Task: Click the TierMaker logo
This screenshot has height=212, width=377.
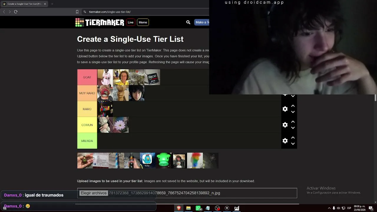Action: [x=100, y=22]
